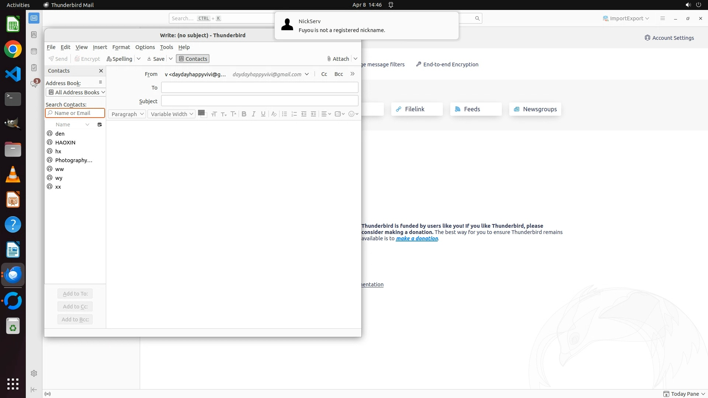Toggle bold text formatting
Viewport: 708px width, 398px height.
point(244,114)
